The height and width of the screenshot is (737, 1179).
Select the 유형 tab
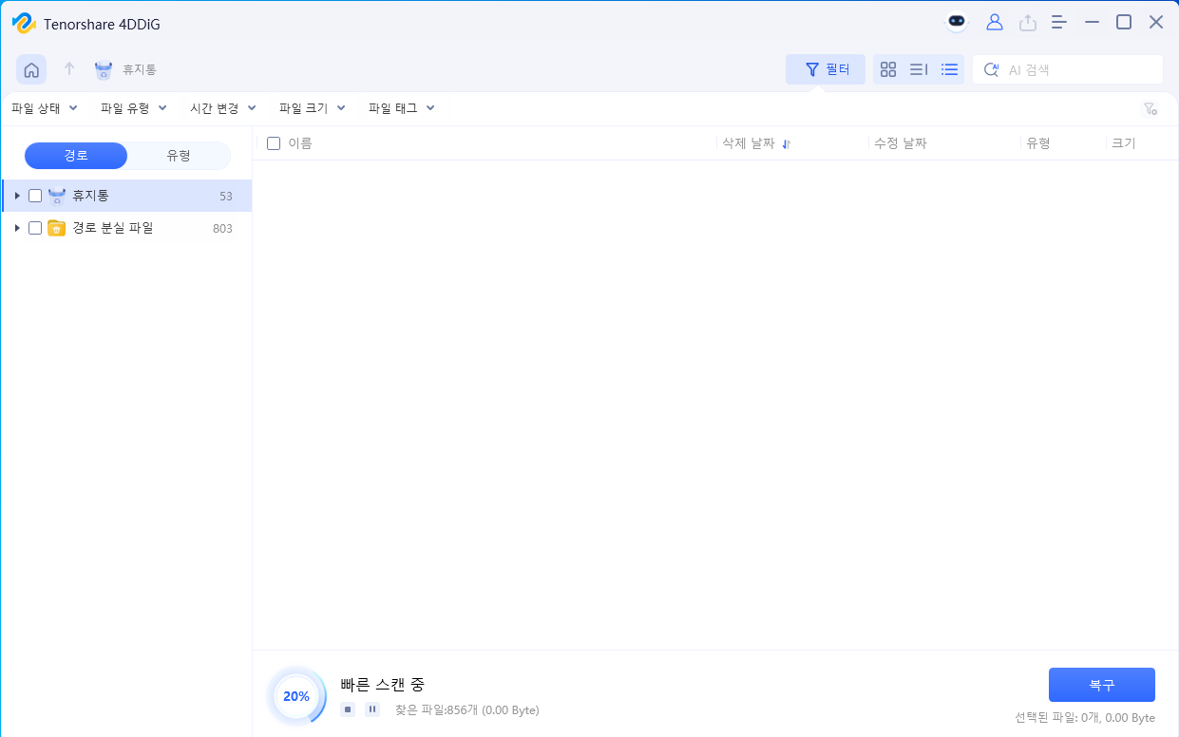(179, 156)
